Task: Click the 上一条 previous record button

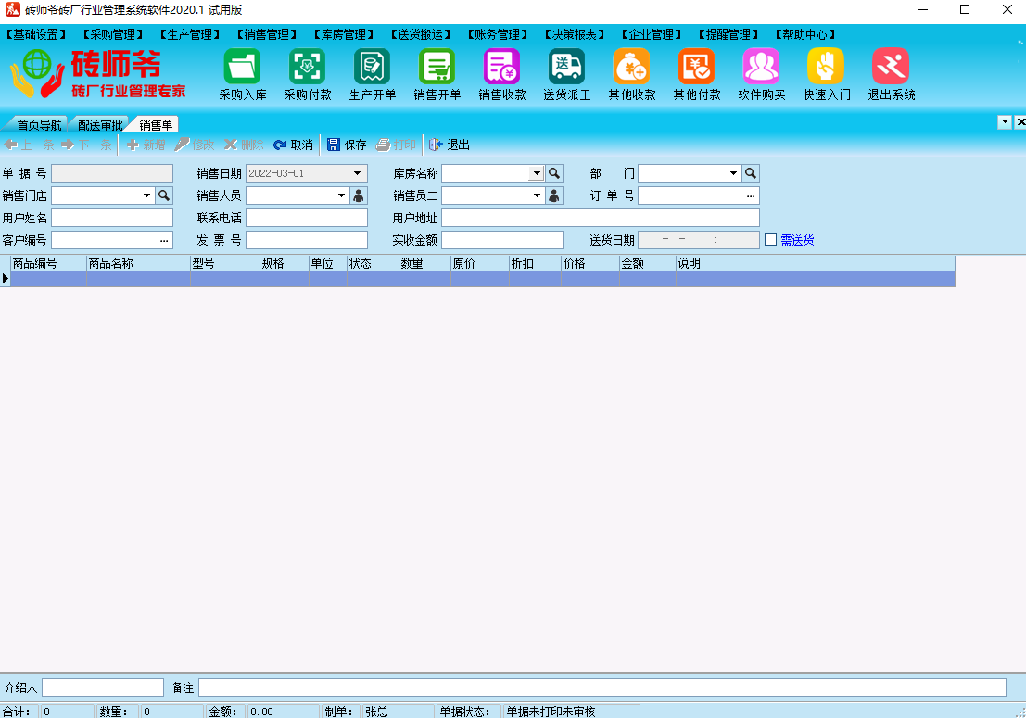Action: coord(29,145)
